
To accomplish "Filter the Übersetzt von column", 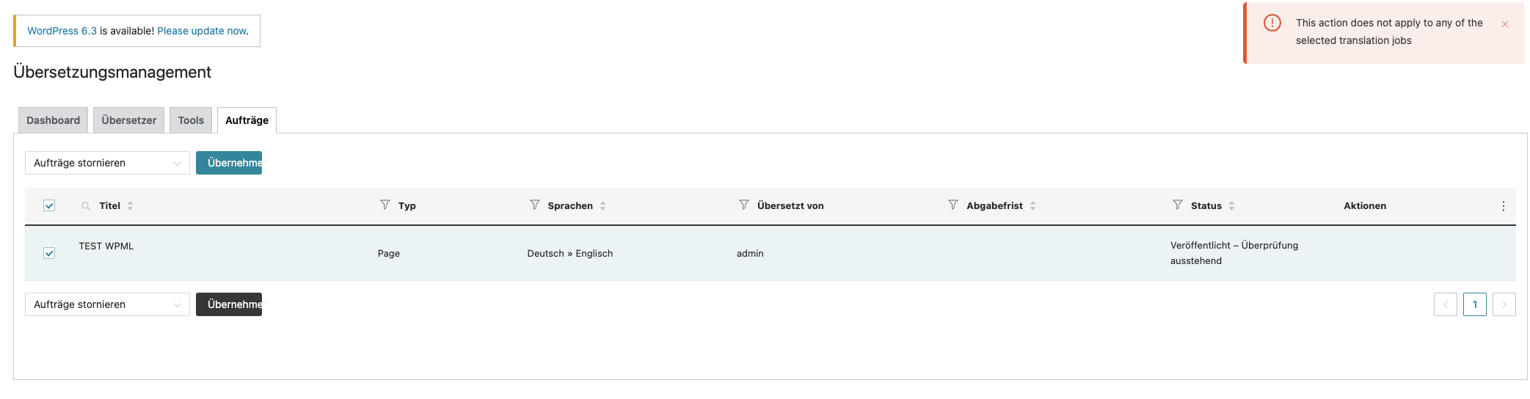I will pyautogui.click(x=744, y=205).
